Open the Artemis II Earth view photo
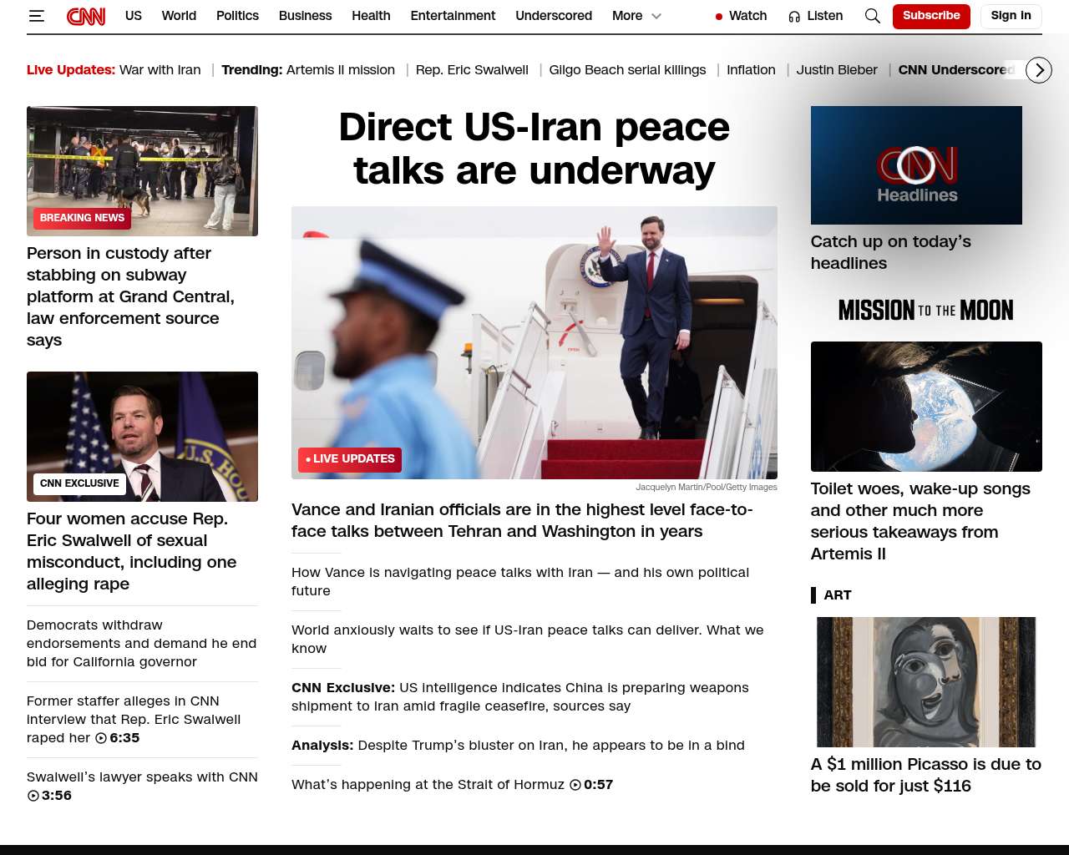1069x855 pixels. 926,407
